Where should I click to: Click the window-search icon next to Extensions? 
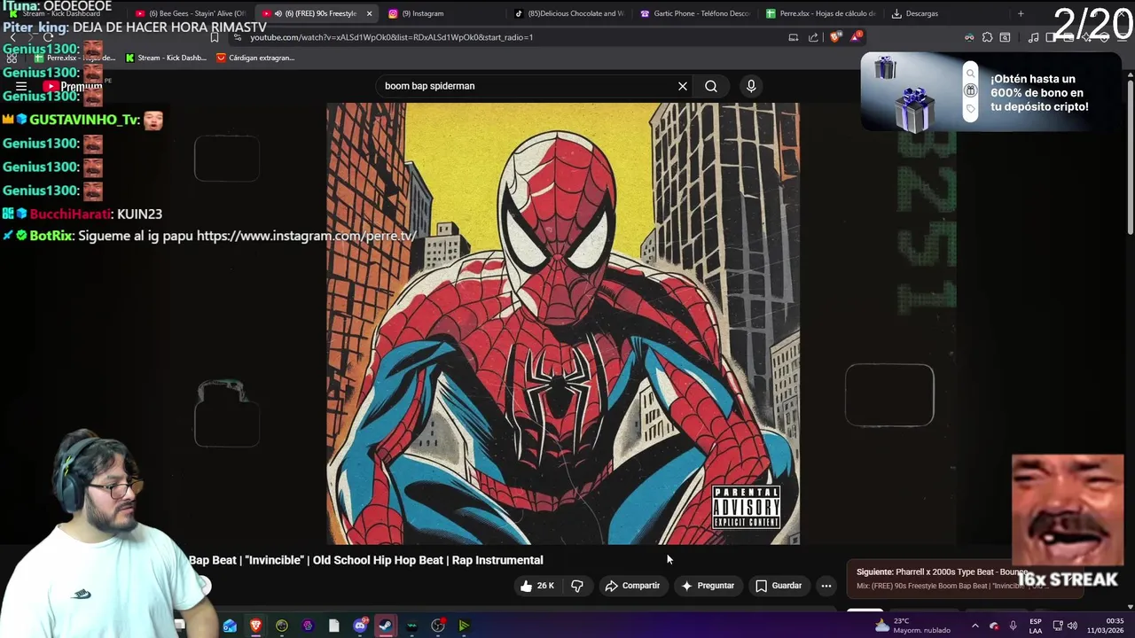(1005, 37)
